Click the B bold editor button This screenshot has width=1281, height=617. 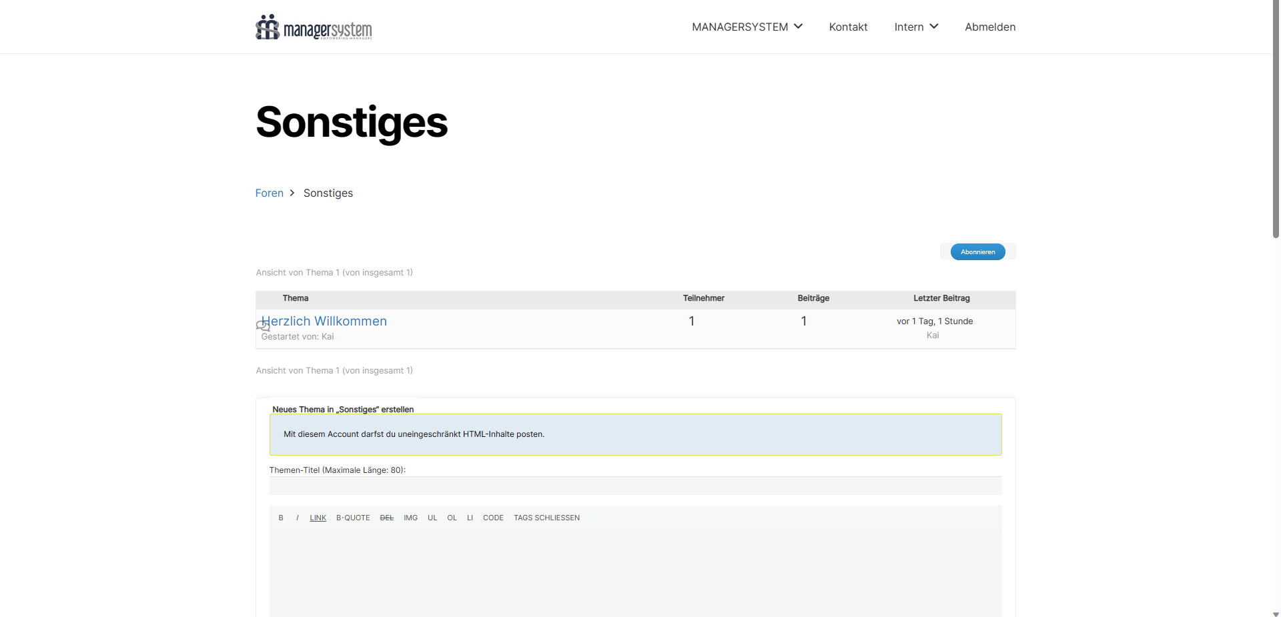coord(281,518)
